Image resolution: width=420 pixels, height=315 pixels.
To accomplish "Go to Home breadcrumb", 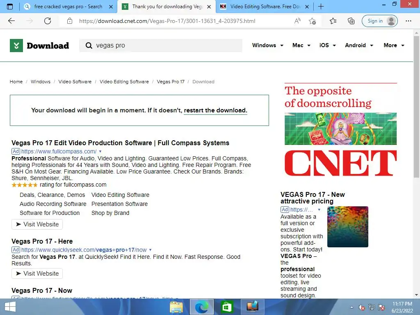I will tap(16, 82).
